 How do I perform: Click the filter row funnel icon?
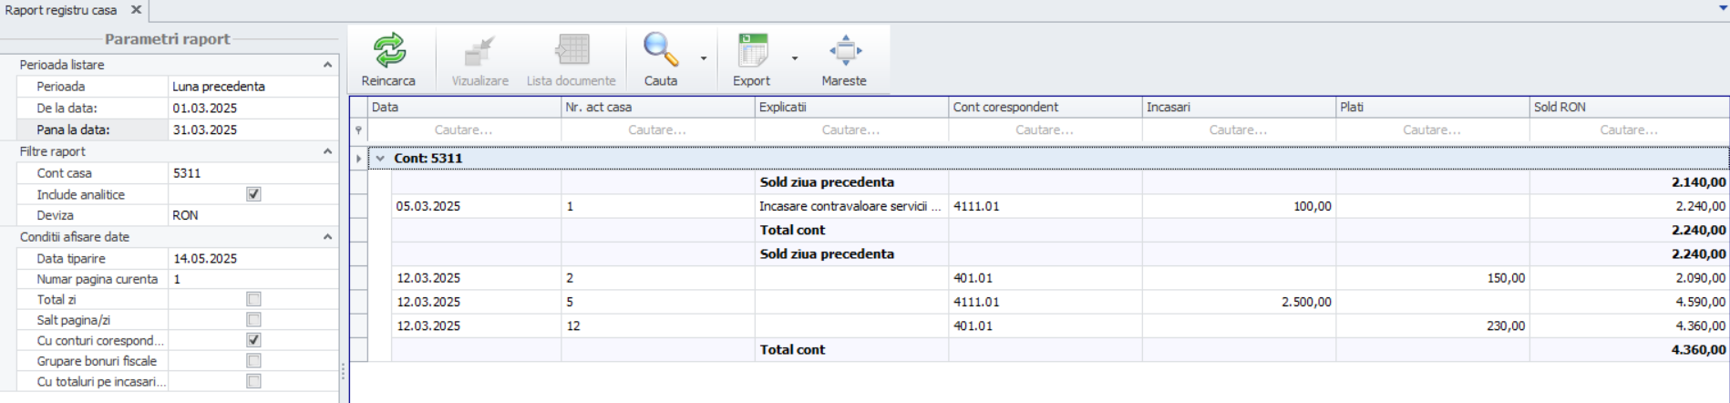coord(358,130)
